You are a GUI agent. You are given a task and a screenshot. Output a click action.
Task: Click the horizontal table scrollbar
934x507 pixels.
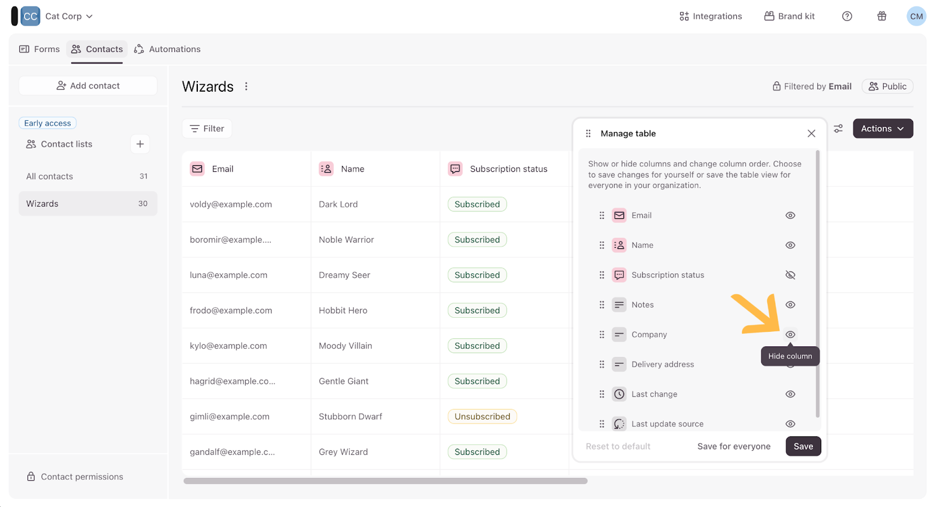(x=385, y=481)
